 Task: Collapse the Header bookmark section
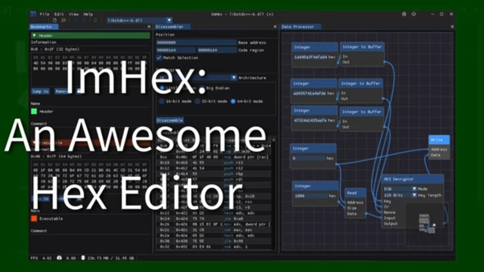[x=90, y=36]
